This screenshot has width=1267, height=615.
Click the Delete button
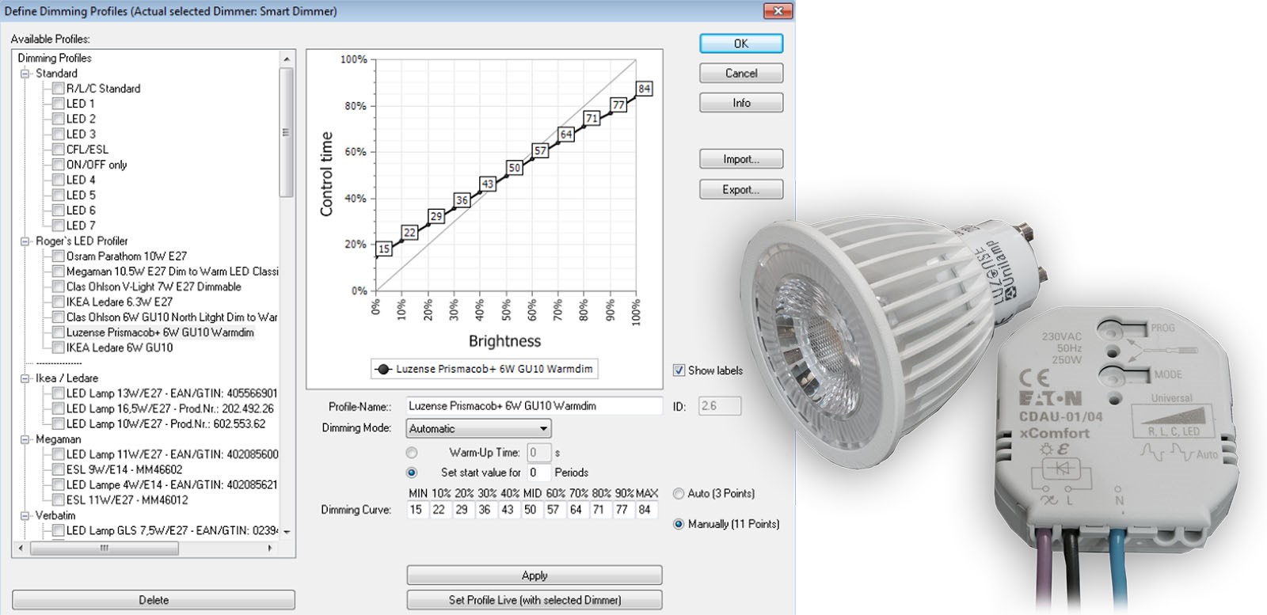(154, 600)
